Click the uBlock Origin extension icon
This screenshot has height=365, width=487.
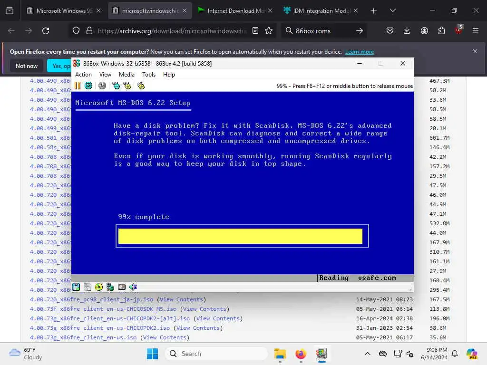pos(459,30)
